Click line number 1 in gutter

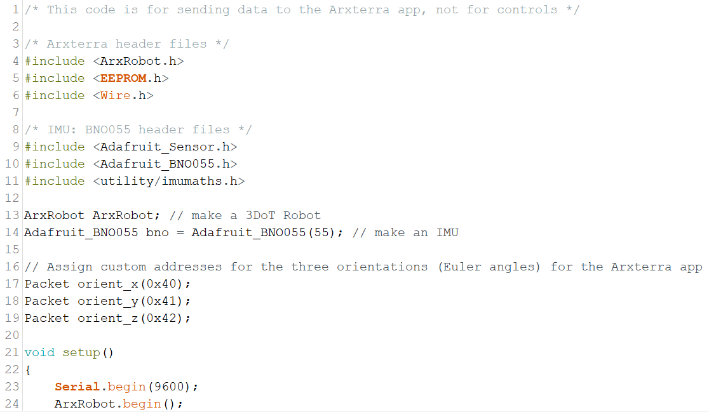[15, 10]
